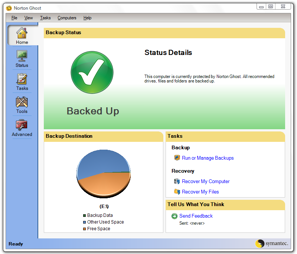297x254 pixels.
Task: Follow the Recover My Computer link
Action: tap(206, 182)
